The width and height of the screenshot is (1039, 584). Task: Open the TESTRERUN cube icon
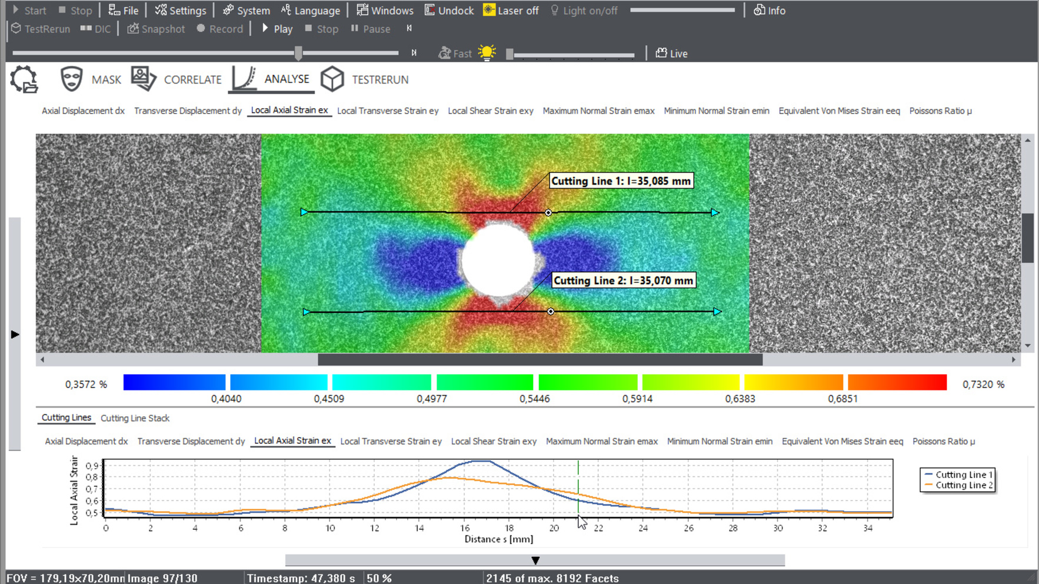(x=332, y=79)
